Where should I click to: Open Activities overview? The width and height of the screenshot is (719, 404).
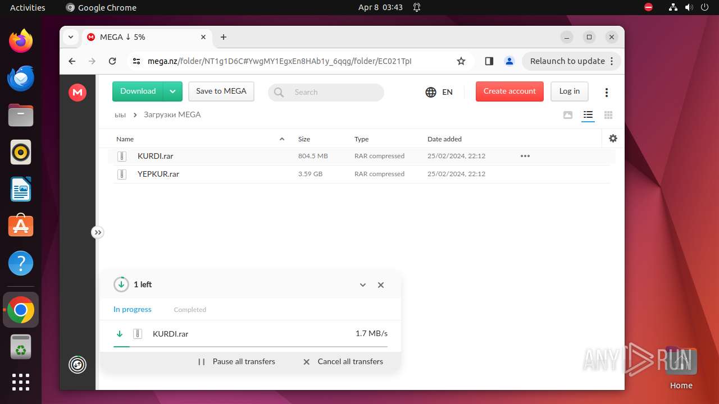click(28, 7)
